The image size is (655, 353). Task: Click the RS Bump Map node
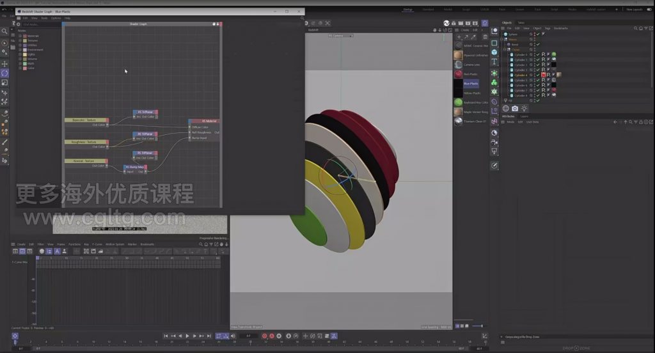tap(136, 169)
